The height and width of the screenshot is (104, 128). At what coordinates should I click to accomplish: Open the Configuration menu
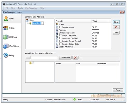point(31,8)
